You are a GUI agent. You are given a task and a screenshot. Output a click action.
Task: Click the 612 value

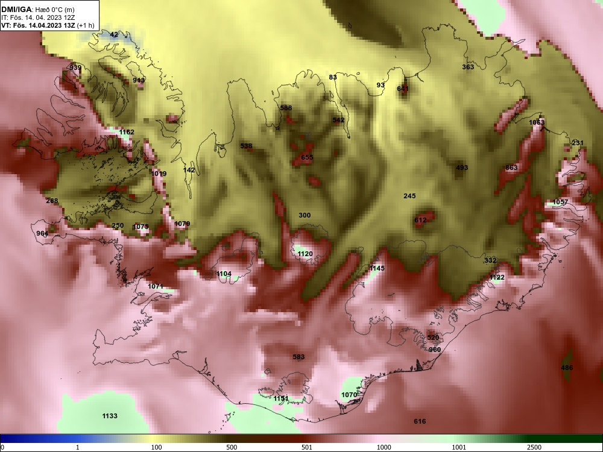pyautogui.click(x=420, y=220)
